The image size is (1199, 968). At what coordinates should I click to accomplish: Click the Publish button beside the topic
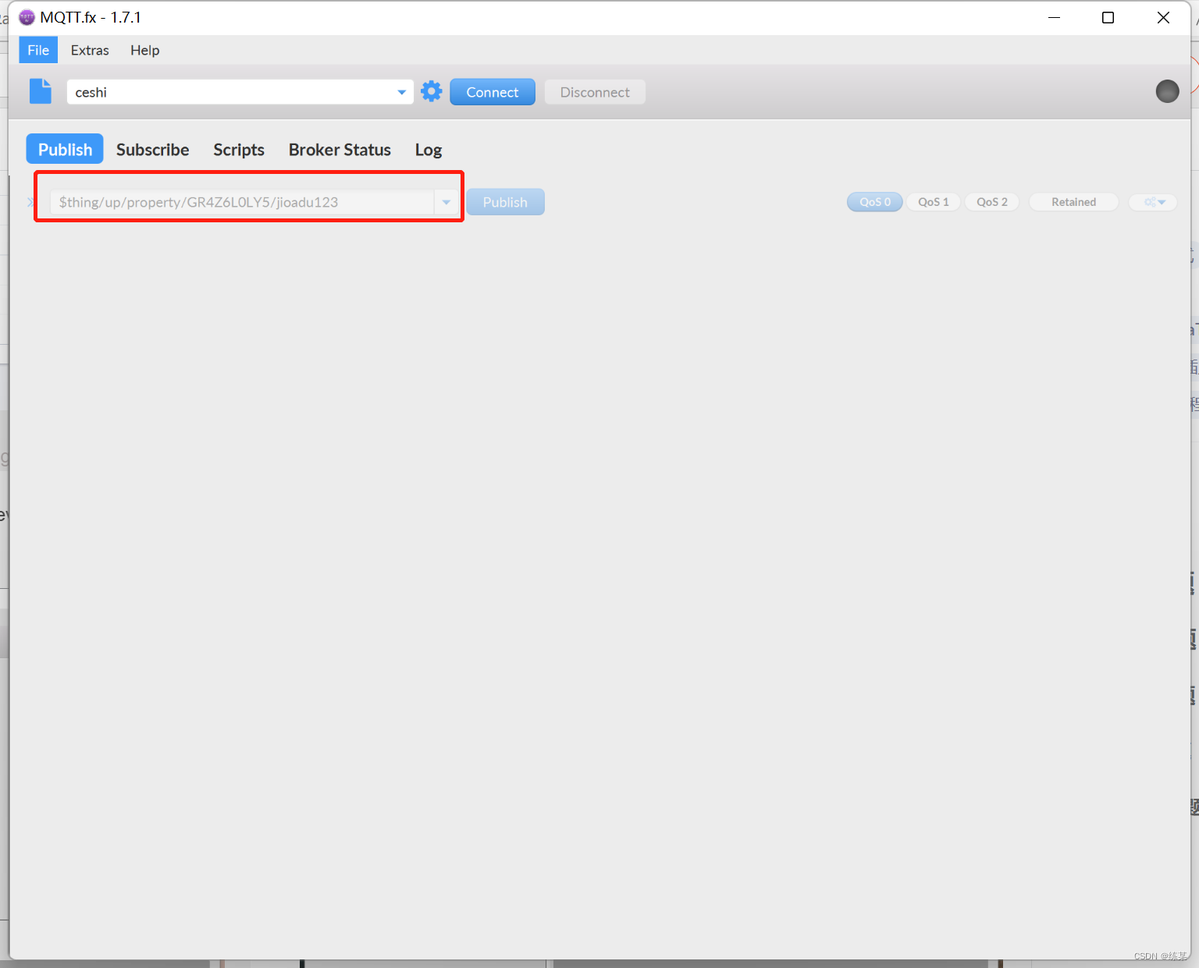click(505, 202)
